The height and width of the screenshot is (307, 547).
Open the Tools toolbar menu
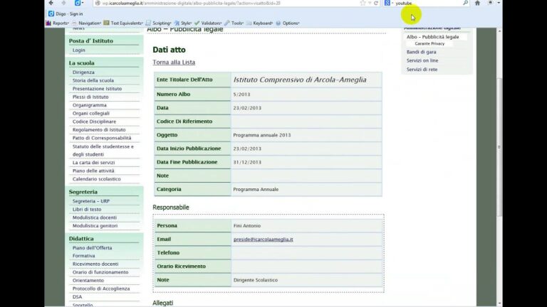point(234,23)
